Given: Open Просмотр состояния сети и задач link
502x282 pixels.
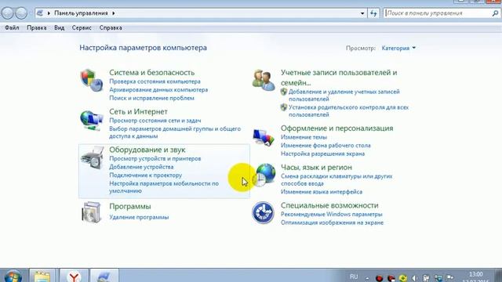Looking at the screenshot, I should click(155, 121).
